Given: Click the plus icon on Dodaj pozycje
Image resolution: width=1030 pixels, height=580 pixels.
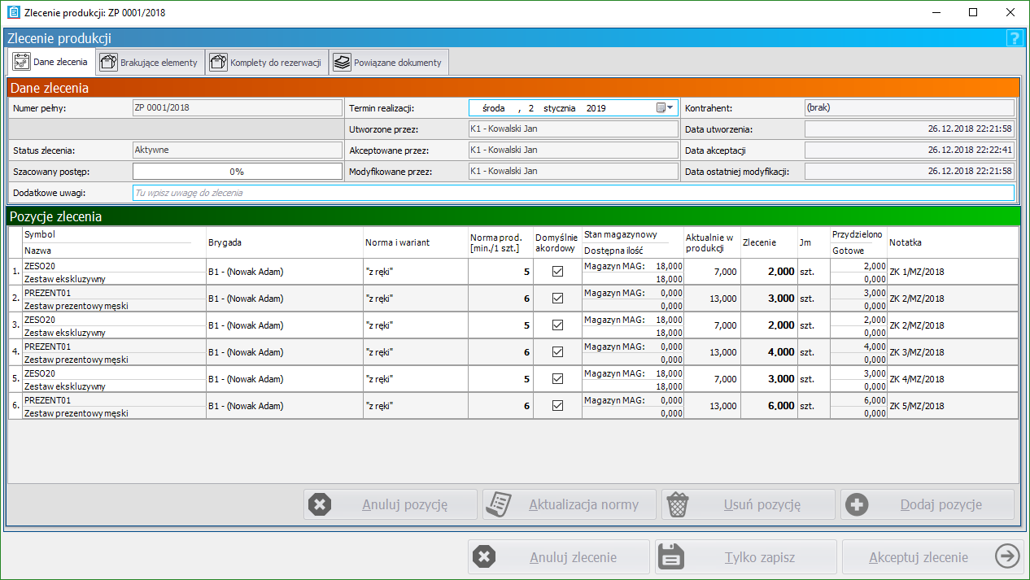Looking at the screenshot, I should point(856,504).
